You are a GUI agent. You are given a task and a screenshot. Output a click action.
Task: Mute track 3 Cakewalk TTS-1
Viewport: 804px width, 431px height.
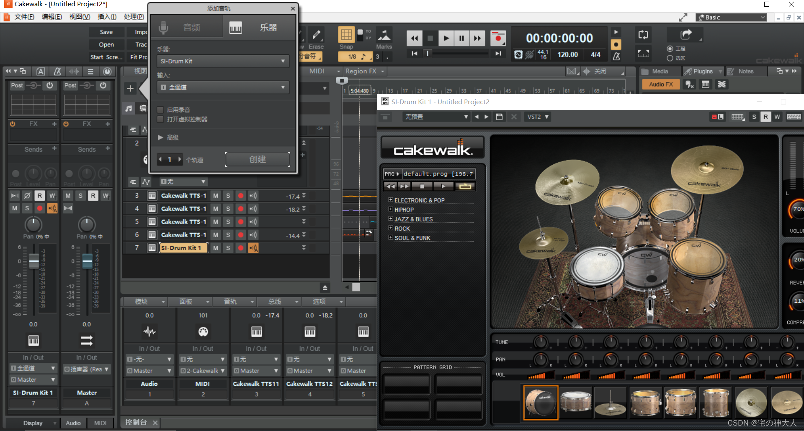(x=215, y=195)
